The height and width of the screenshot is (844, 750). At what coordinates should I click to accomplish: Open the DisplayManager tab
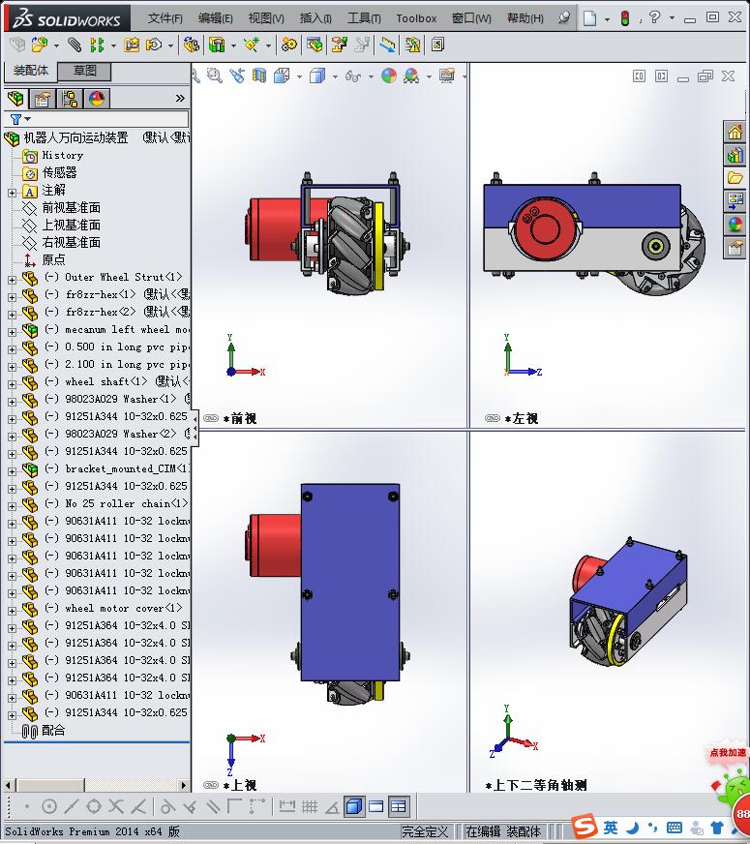pyautogui.click(x=97, y=99)
